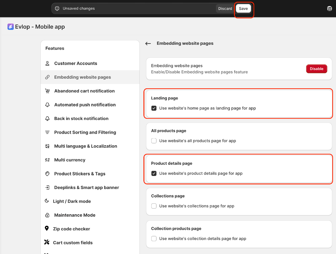This screenshot has width=336, height=254.
Task: Click the back arrow beside Embedding website pages
Action: coord(148,44)
